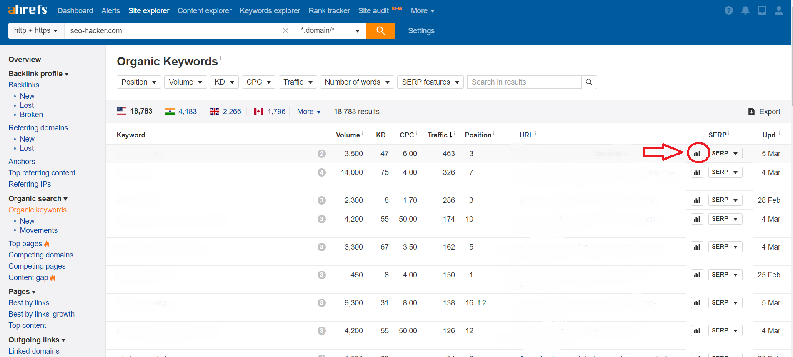Click the orange search magnifier button

[380, 31]
